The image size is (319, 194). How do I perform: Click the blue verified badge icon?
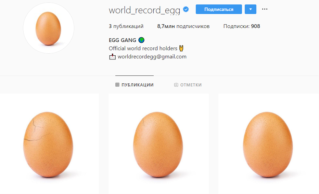pyautogui.click(x=186, y=9)
